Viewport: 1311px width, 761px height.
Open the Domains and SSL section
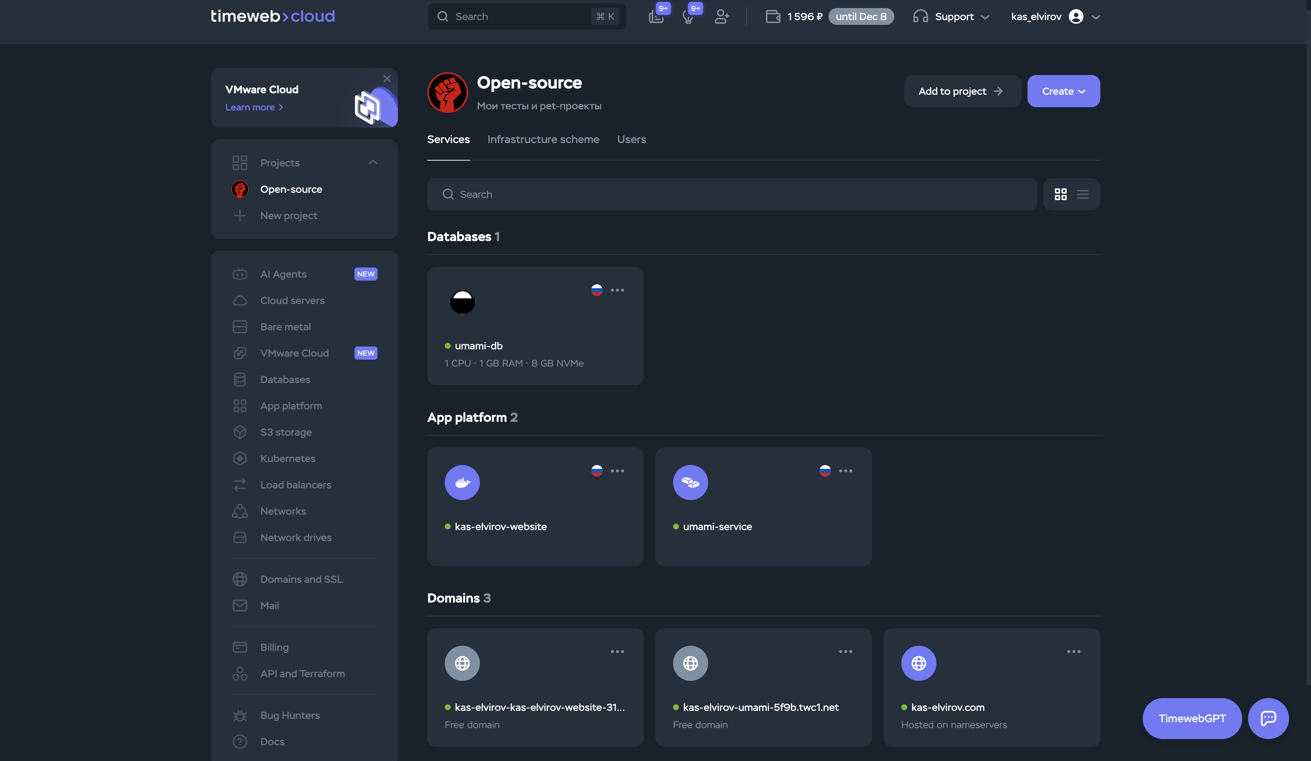pyautogui.click(x=301, y=579)
